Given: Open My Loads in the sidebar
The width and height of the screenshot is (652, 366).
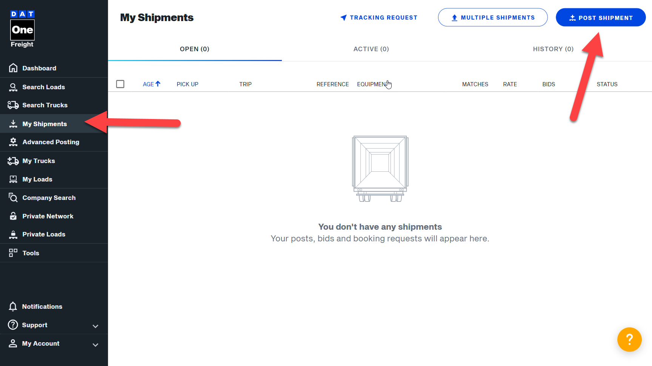Looking at the screenshot, I should coord(54,179).
